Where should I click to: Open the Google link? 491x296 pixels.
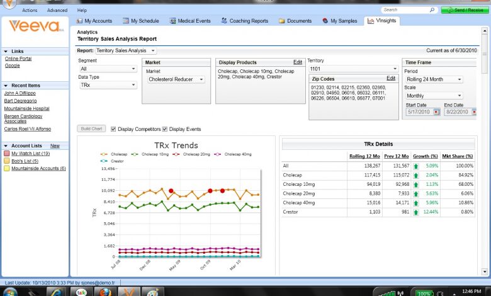pos(12,65)
